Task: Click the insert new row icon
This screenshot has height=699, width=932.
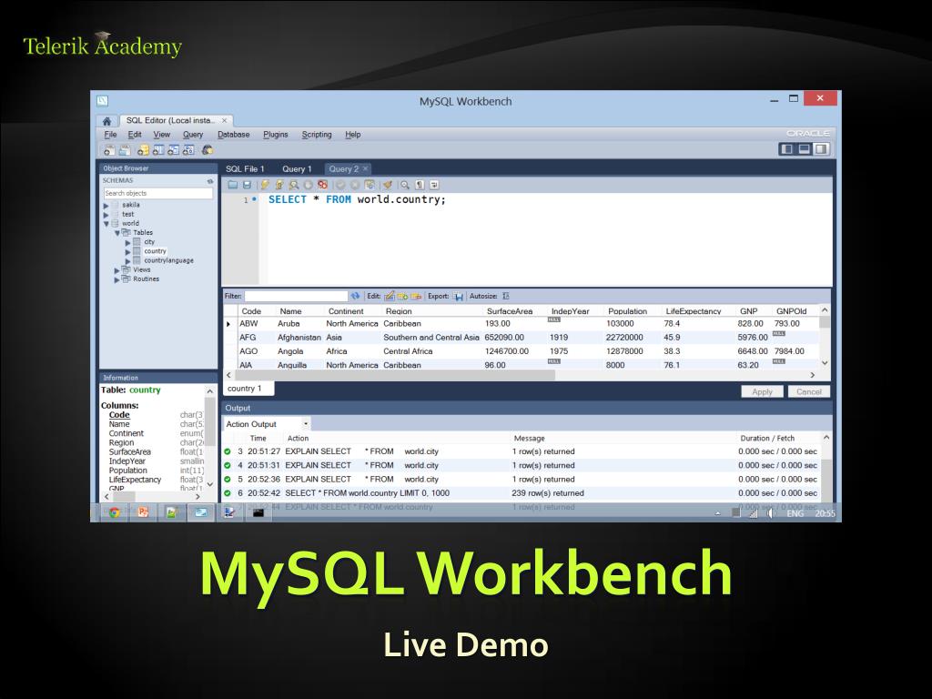Action: click(402, 296)
